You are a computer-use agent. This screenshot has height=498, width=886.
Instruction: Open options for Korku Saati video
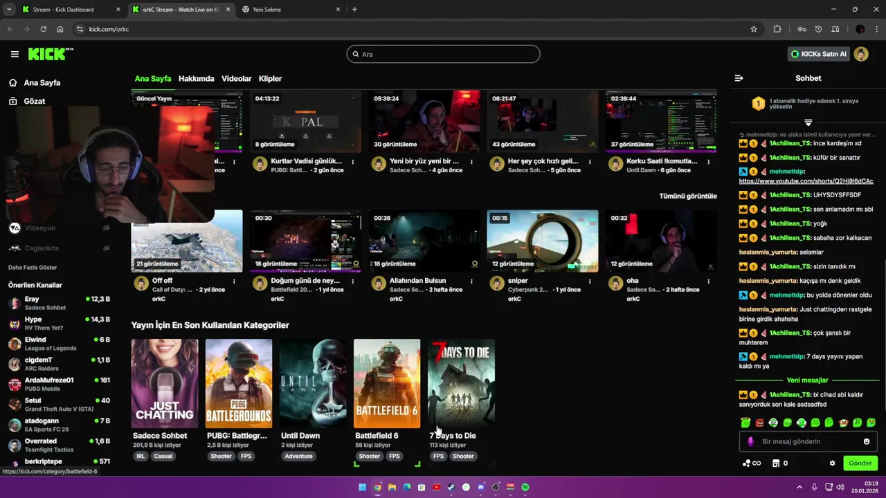point(708,162)
